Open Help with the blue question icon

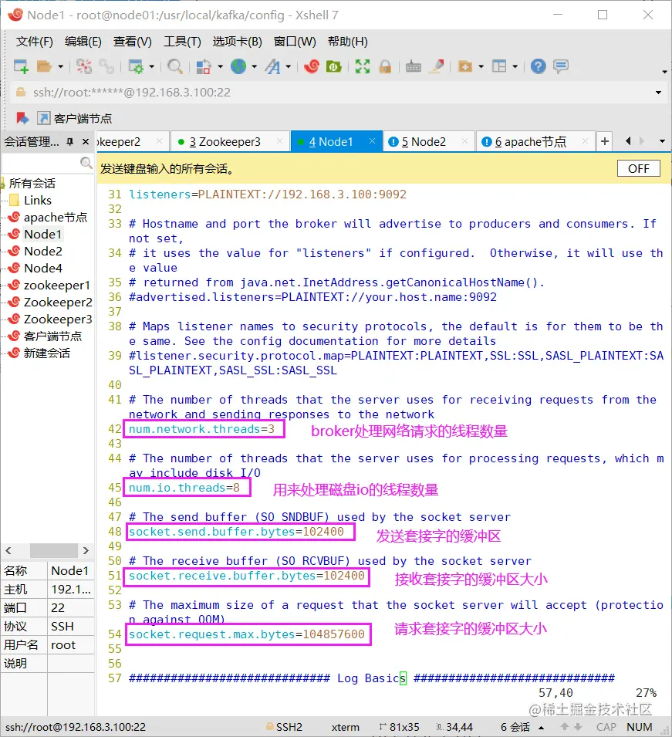[538, 66]
